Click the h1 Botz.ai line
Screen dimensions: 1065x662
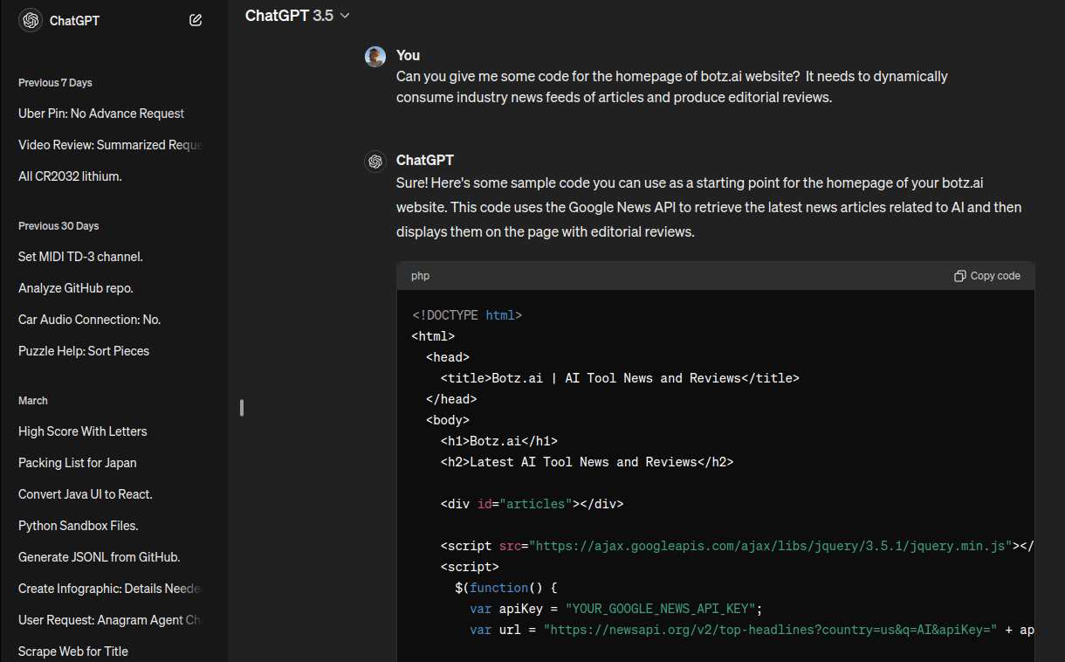coord(499,441)
